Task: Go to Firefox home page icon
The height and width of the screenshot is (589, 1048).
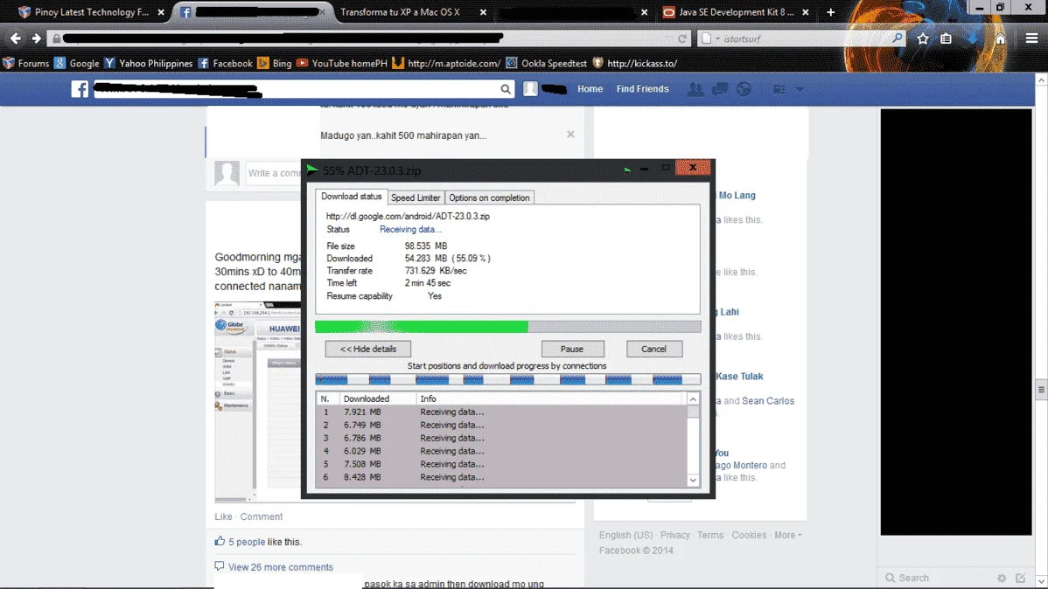Action: (x=1000, y=38)
